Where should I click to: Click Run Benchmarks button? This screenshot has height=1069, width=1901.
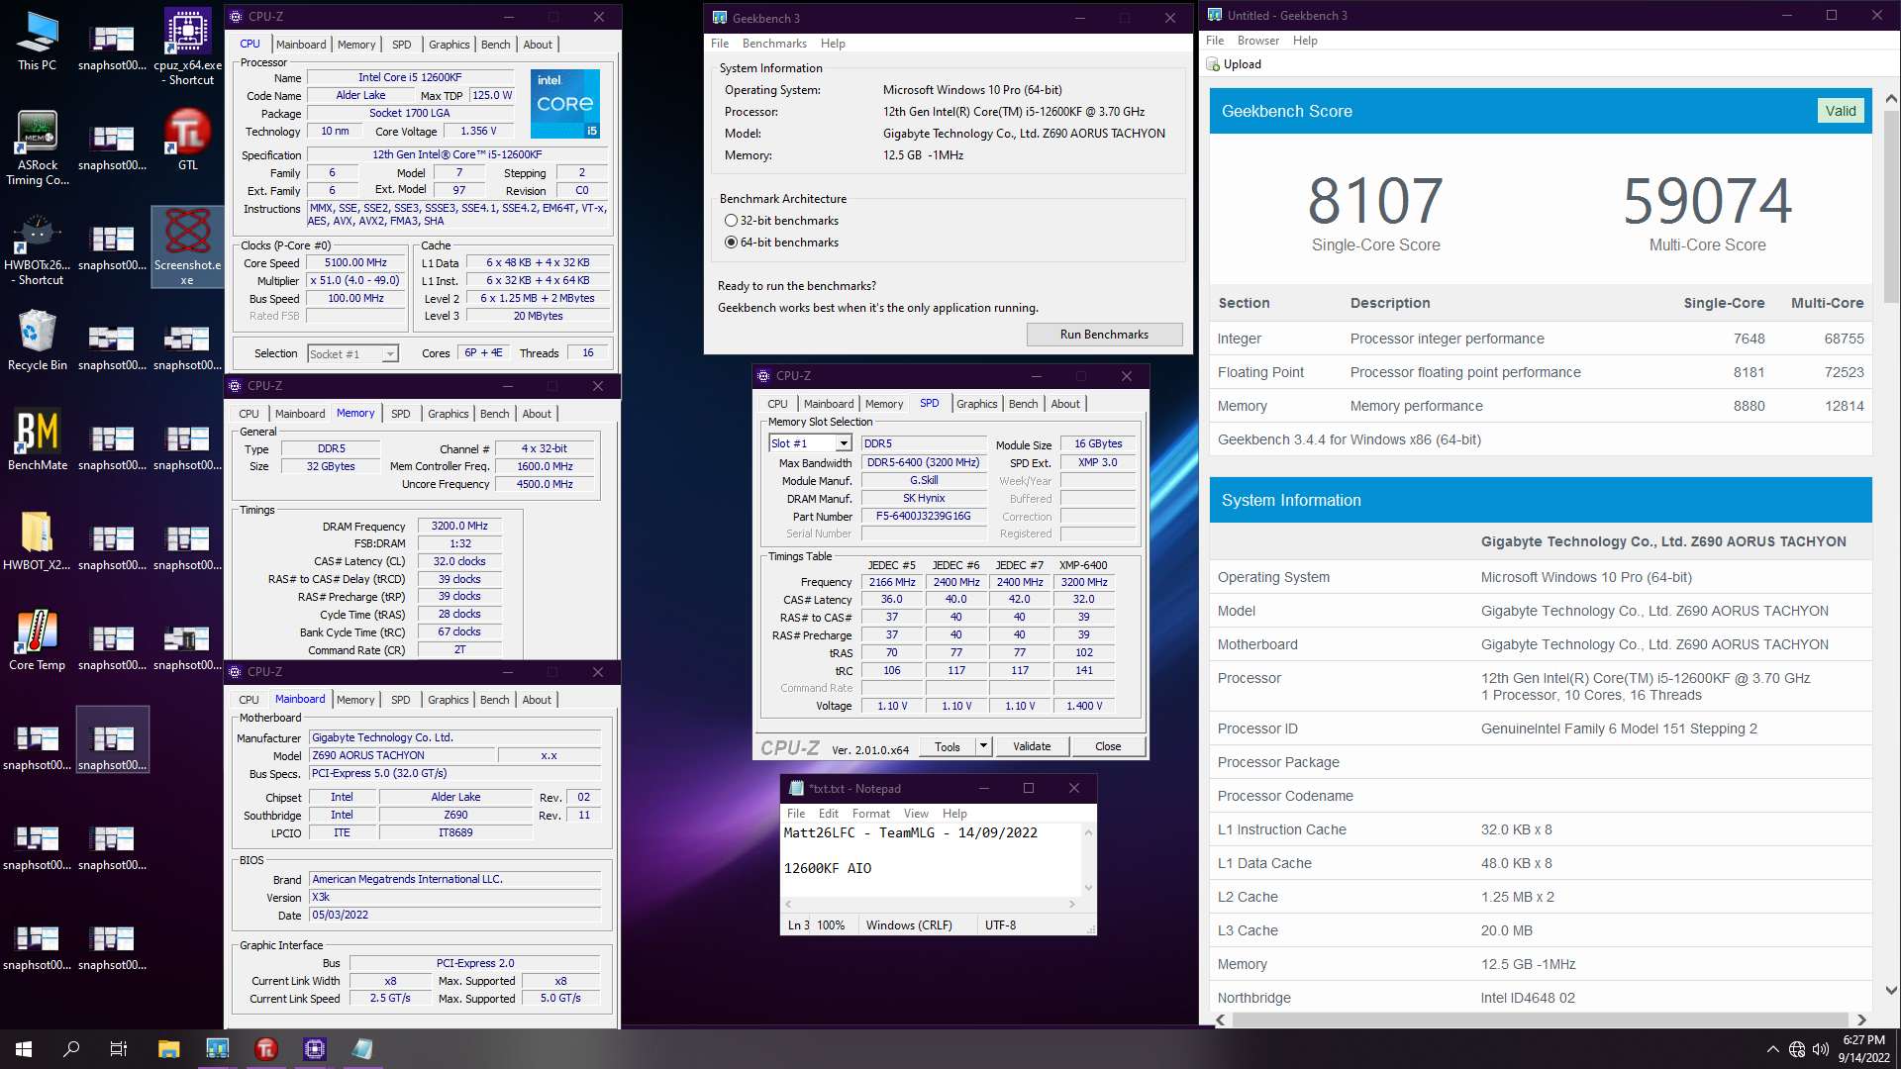point(1104,335)
